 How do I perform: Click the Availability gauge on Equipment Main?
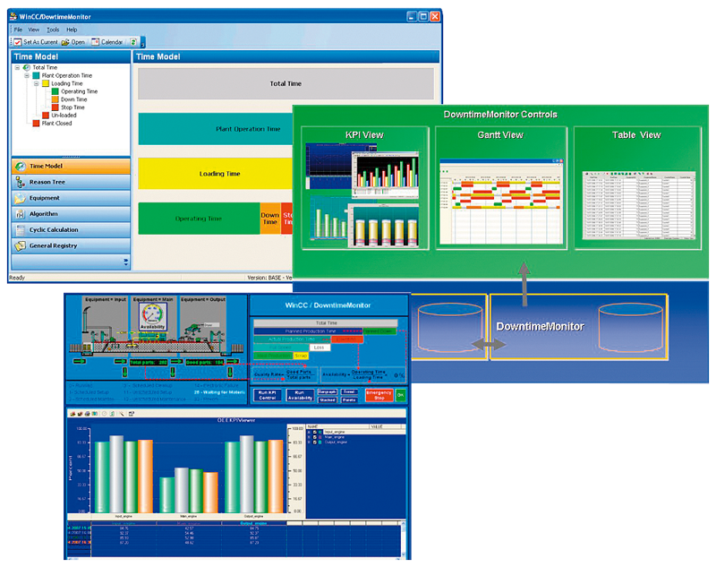click(x=152, y=316)
